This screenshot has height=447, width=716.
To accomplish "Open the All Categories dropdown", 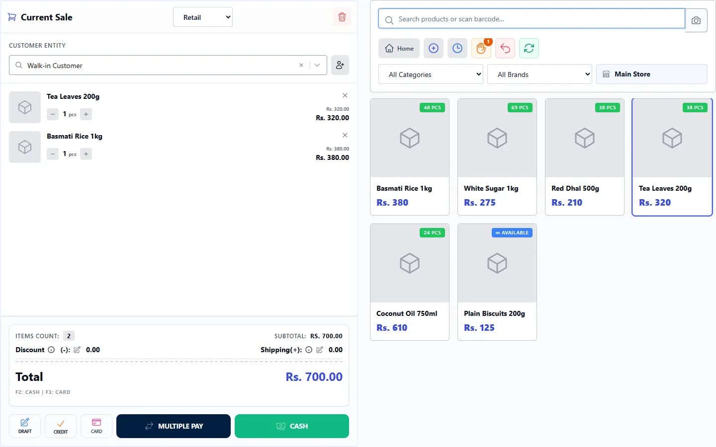I will point(431,74).
